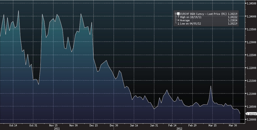Click the "Mar 30" x-axis date label
This screenshot has width=257, height=130.
point(233,125)
